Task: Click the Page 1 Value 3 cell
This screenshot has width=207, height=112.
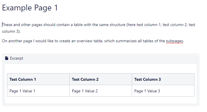Action: tap(163, 91)
